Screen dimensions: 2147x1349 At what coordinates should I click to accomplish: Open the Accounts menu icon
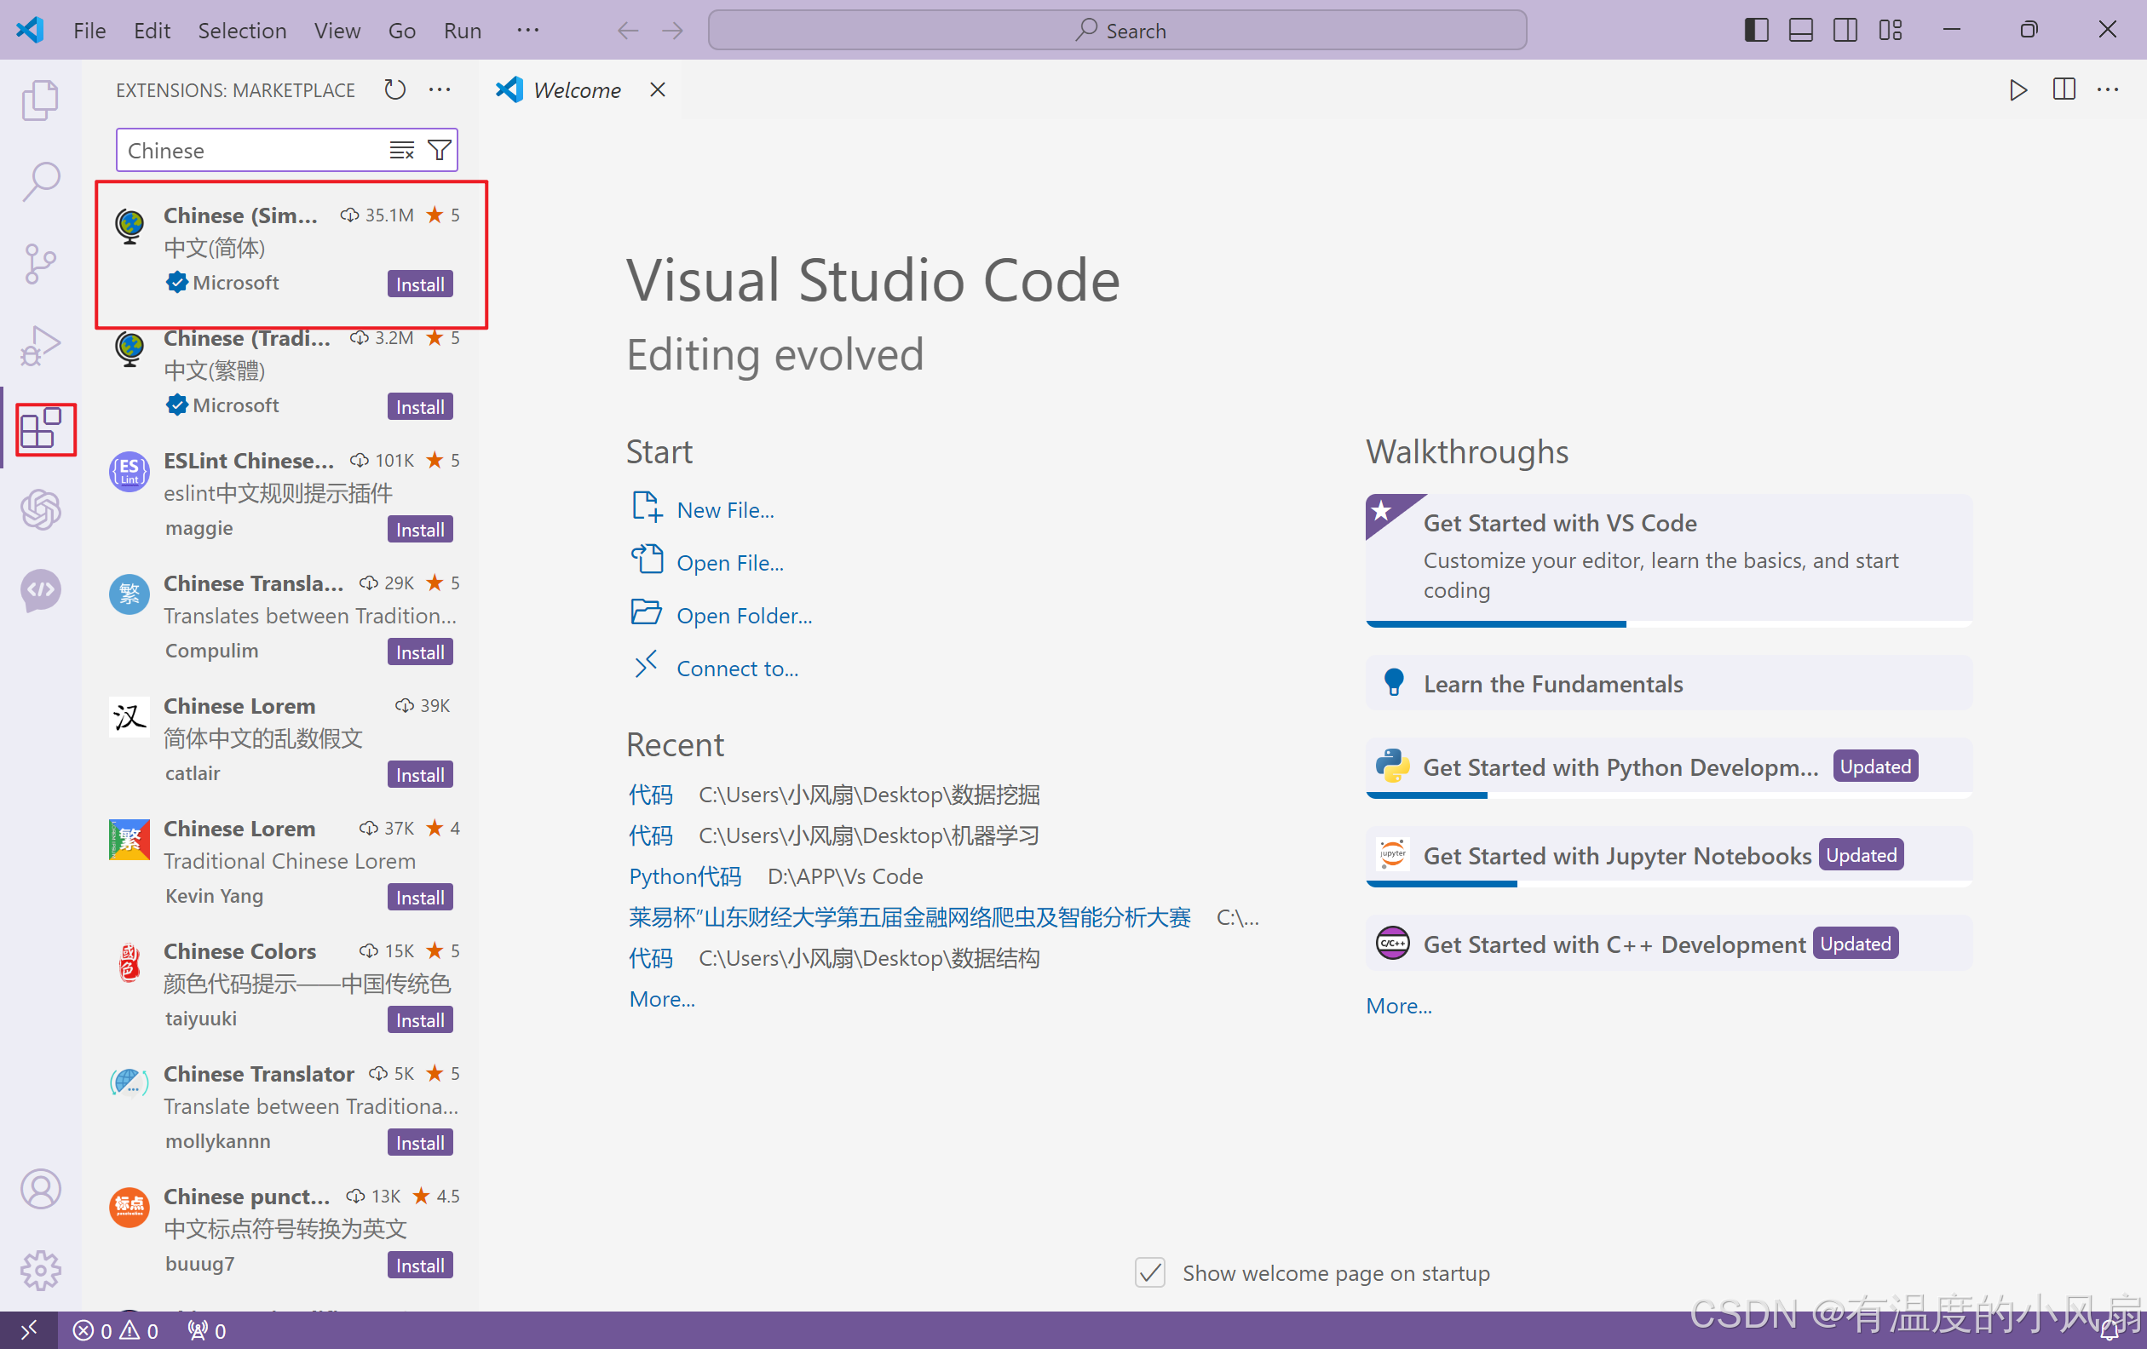click(40, 1189)
